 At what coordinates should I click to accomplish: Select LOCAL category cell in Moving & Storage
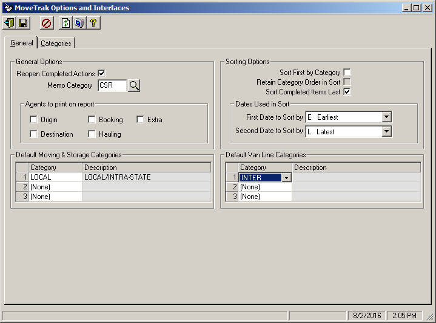[x=55, y=177]
